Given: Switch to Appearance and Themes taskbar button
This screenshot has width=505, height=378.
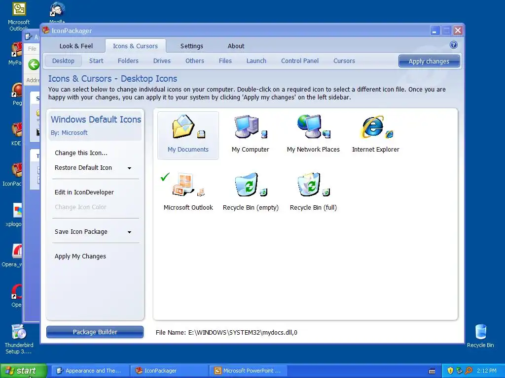Looking at the screenshot, I should (90, 371).
